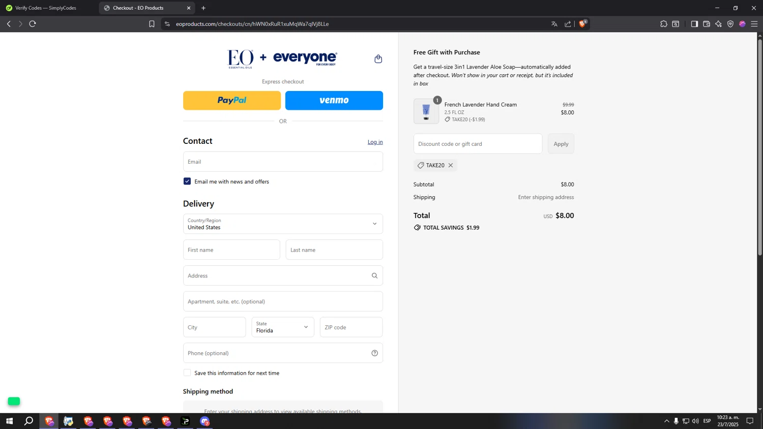Open Windows taskbar search
This screenshot has height=429, width=763.
29,421
